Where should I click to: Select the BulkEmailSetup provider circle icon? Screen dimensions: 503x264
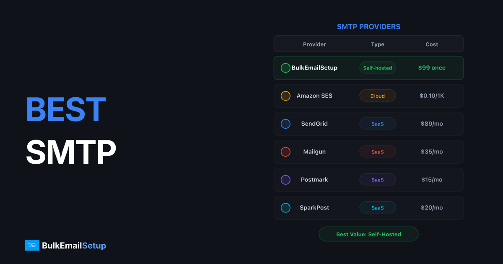pos(285,67)
